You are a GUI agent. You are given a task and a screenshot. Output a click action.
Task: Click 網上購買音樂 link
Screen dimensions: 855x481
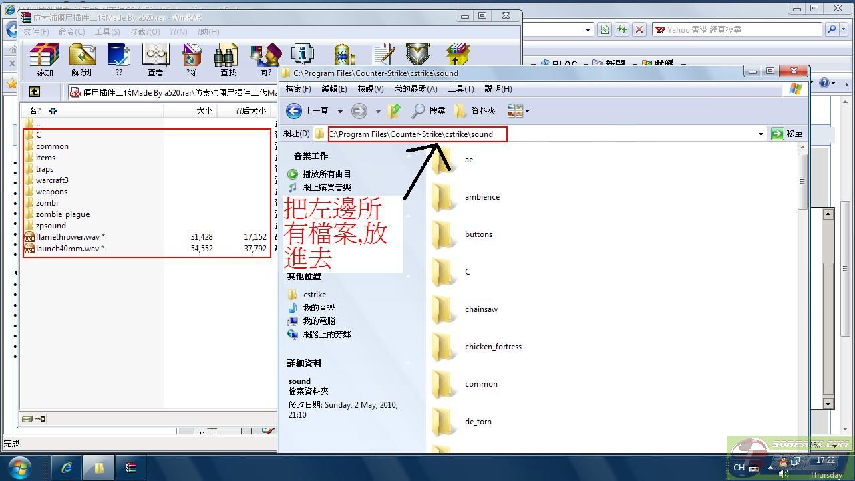point(327,188)
